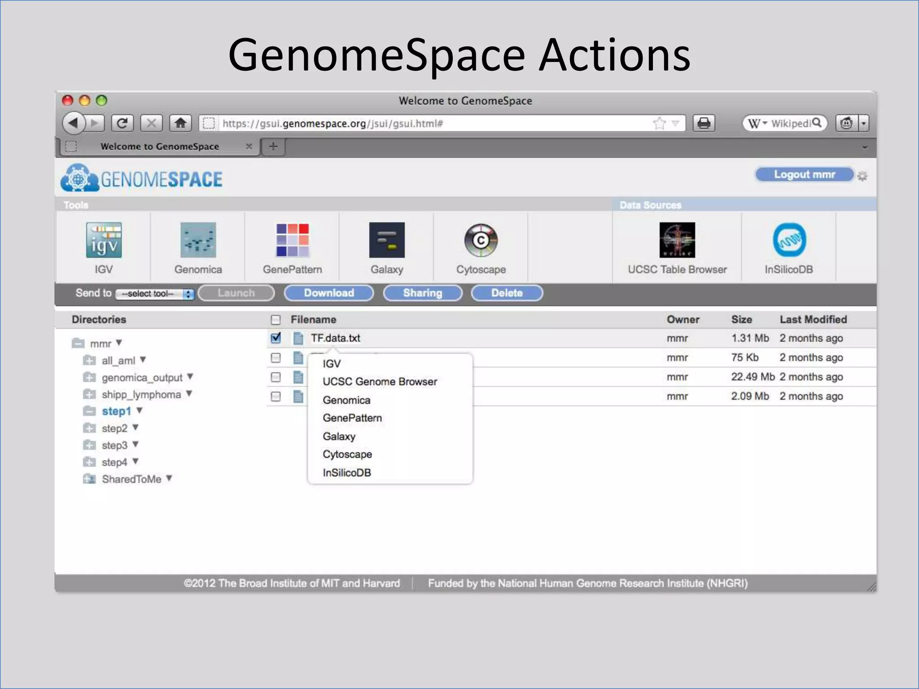Image resolution: width=919 pixels, height=689 pixels.
Task: Stop loading the page
Action: pyautogui.click(x=151, y=123)
